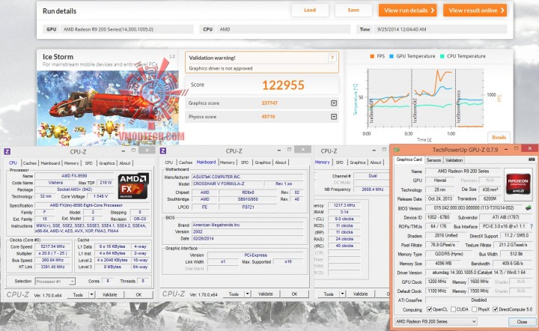Click the GPU-Z screenshot camera icon
The width and height of the screenshot is (539, 331).
[x=532, y=160]
